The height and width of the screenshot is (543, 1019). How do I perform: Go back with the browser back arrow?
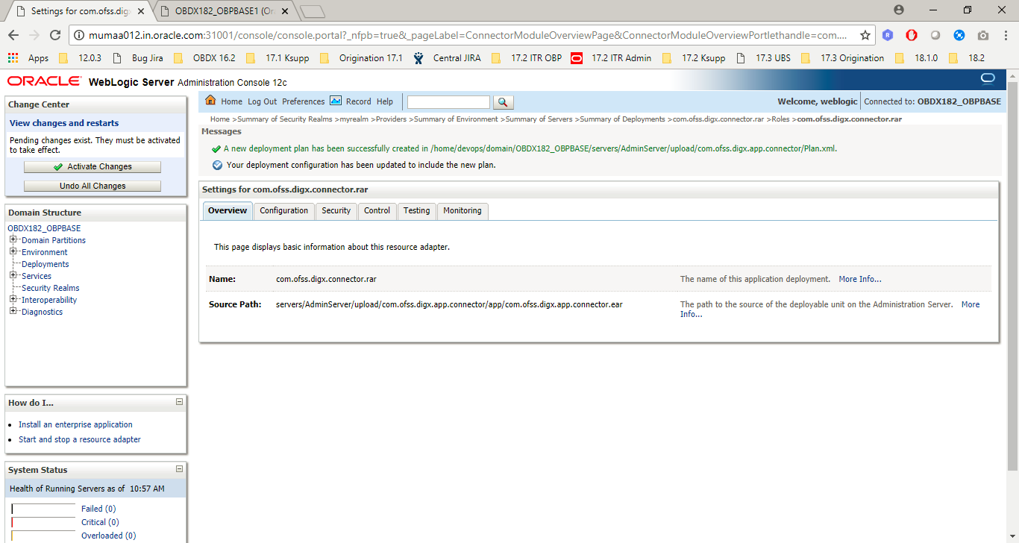pyautogui.click(x=13, y=35)
